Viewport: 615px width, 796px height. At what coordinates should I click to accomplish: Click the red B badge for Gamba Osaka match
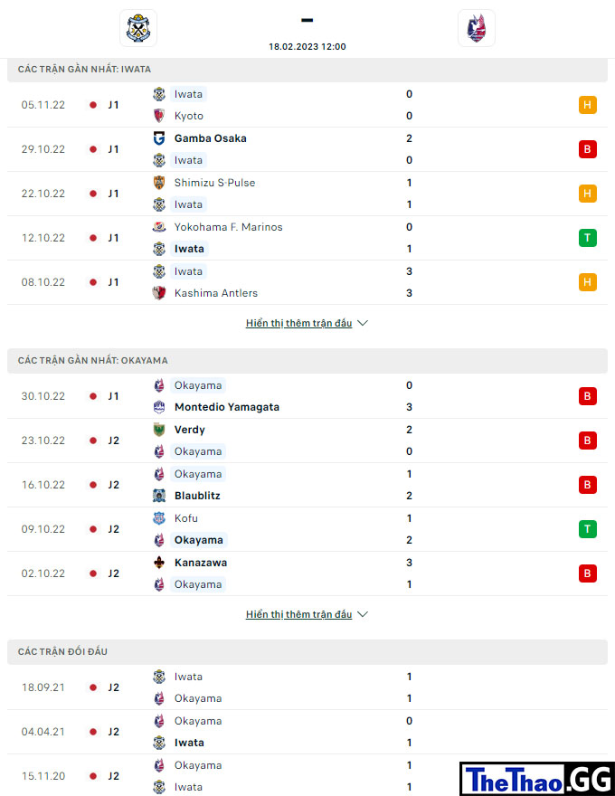click(588, 149)
